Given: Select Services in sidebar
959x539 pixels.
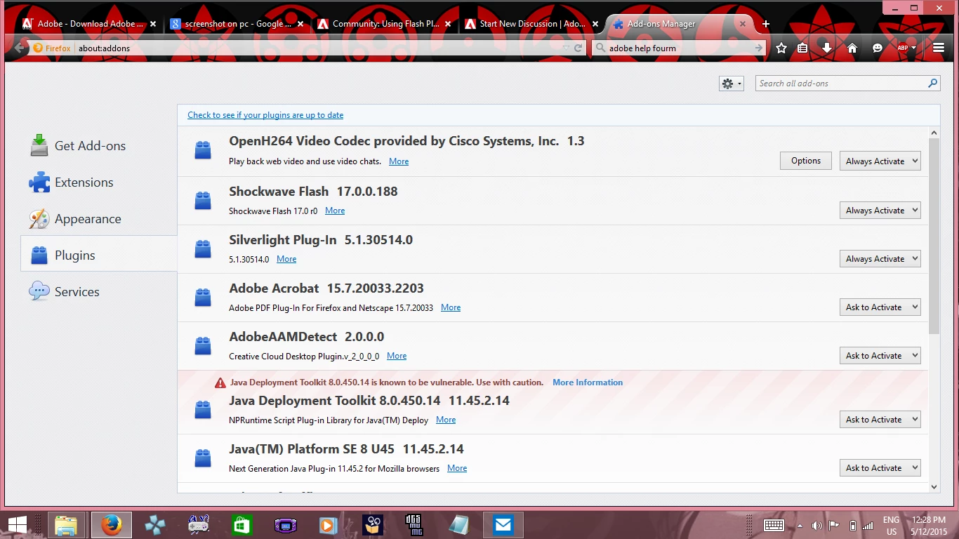Looking at the screenshot, I should (x=99, y=292).
